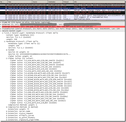Select handshake Length: 190 line
126x122 pixels.
pos(14,46)
